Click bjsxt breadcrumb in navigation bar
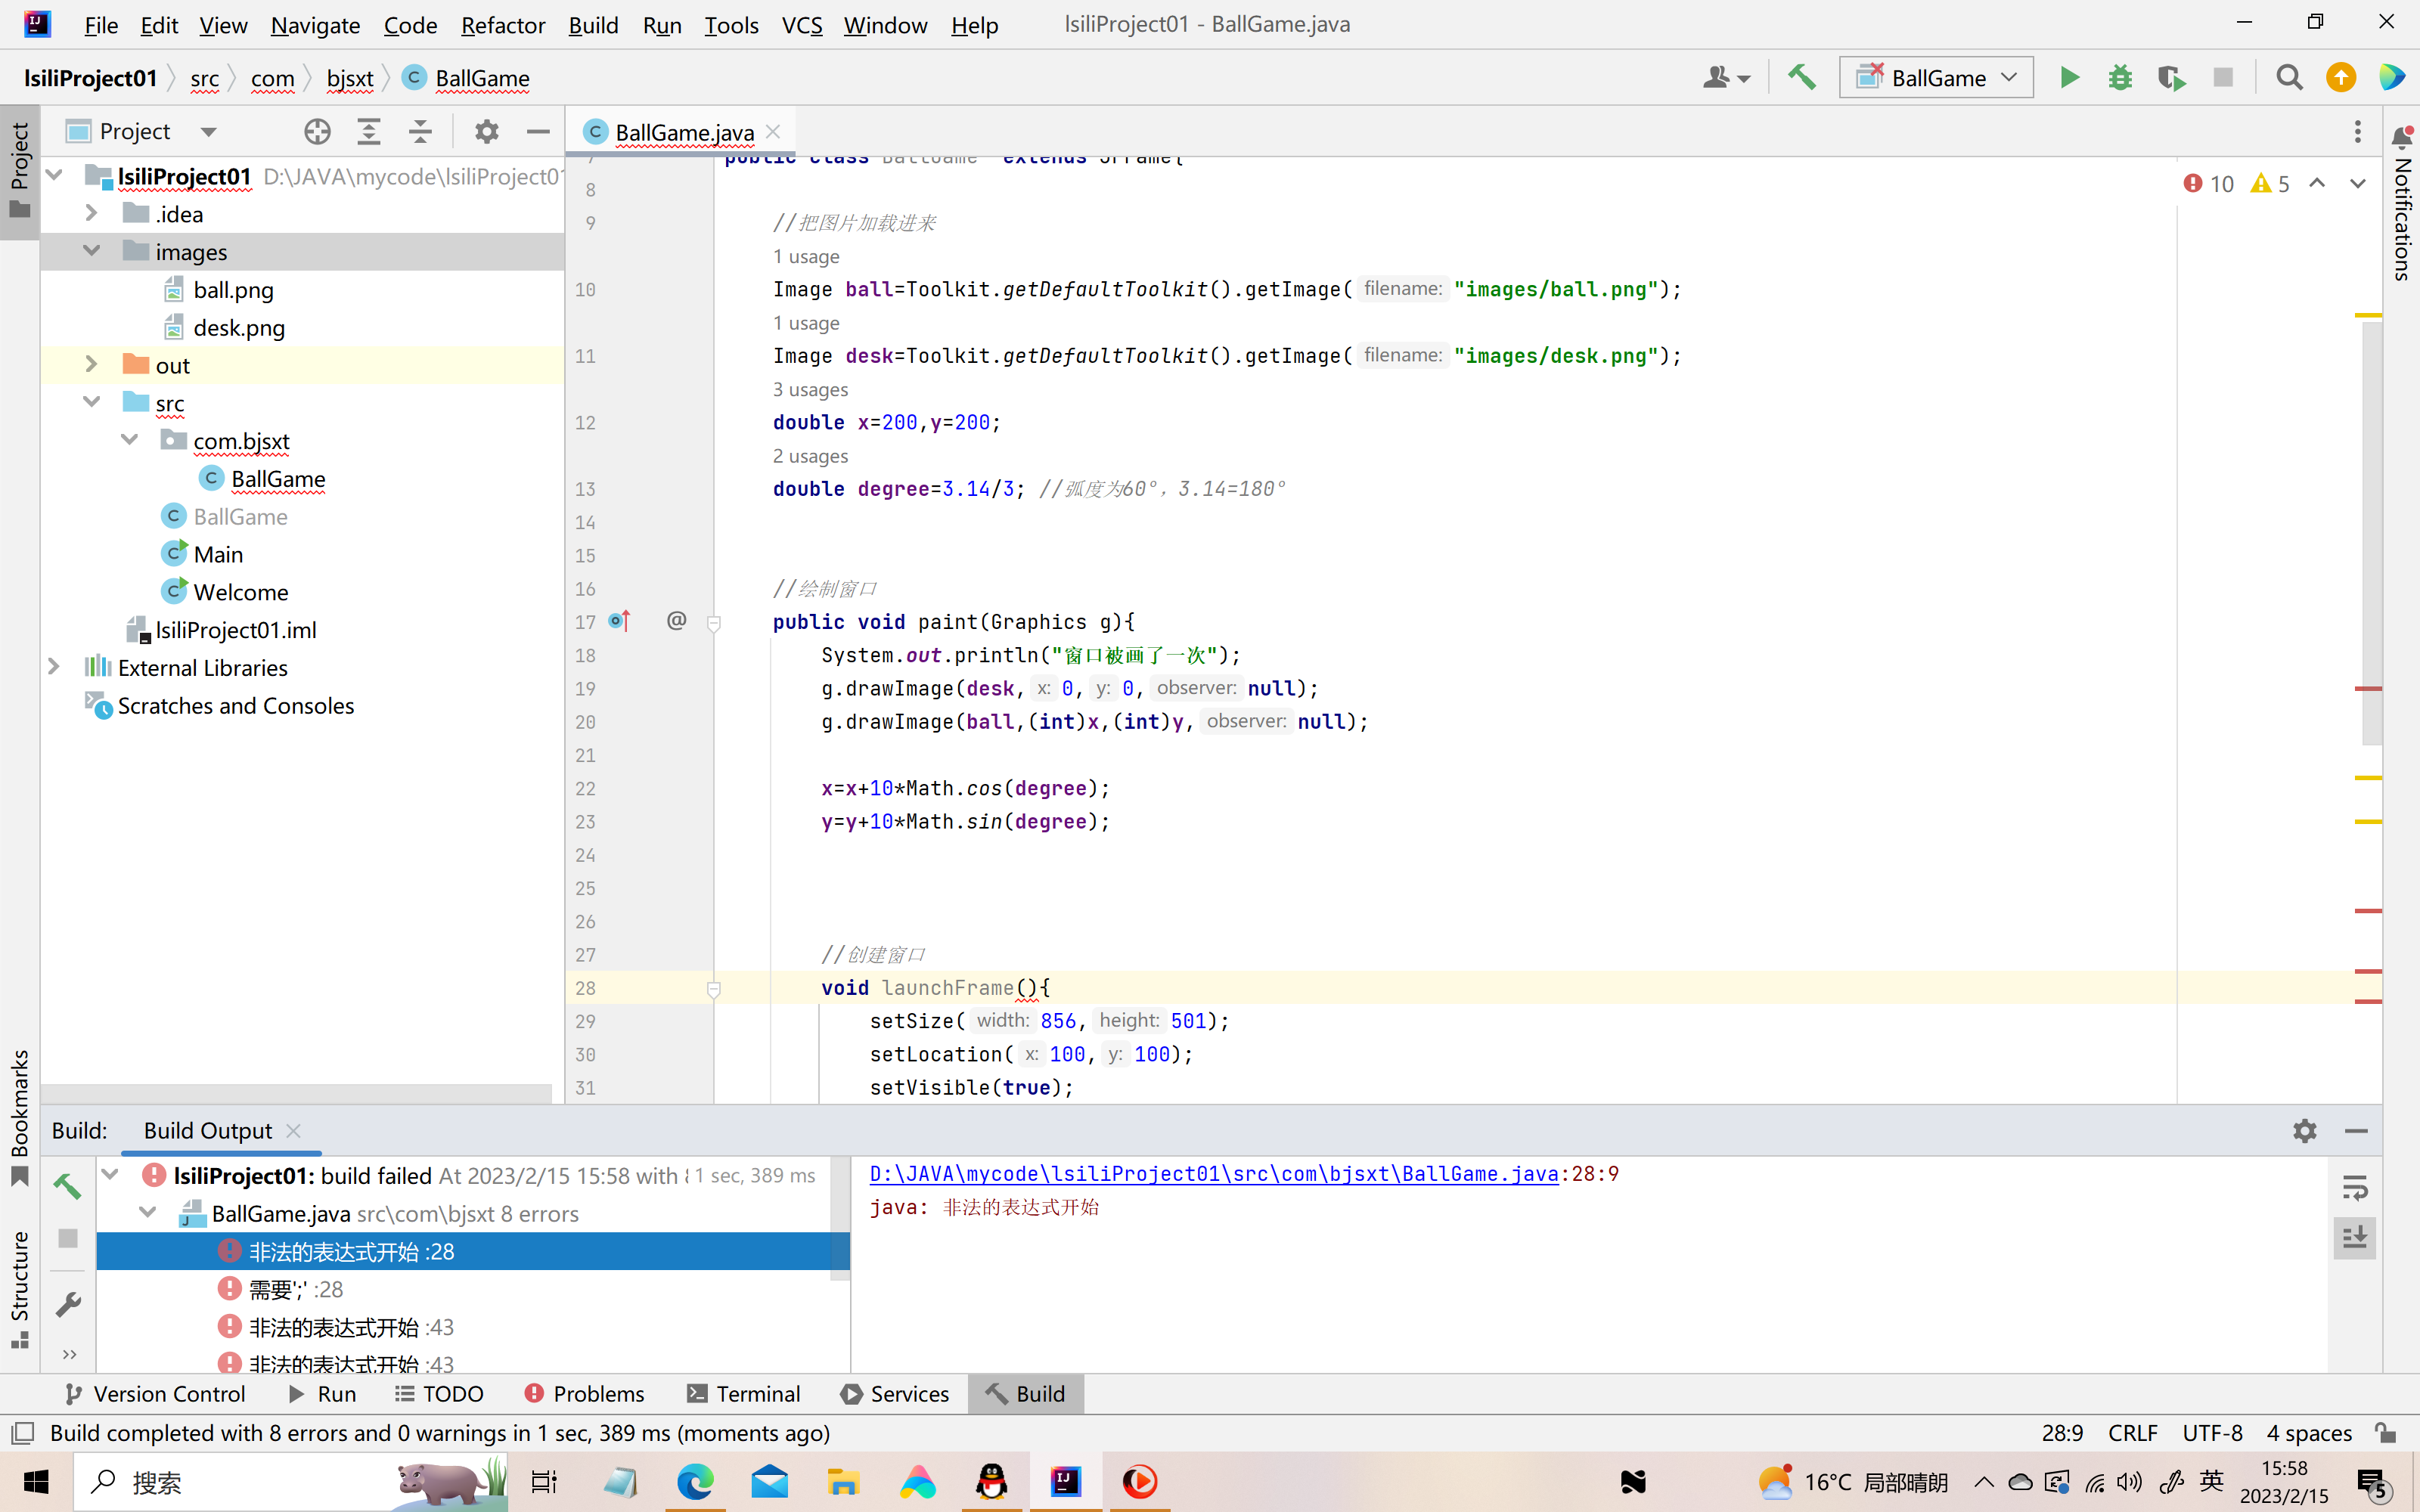Image resolution: width=2420 pixels, height=1512 pixels. coord(350,78)
